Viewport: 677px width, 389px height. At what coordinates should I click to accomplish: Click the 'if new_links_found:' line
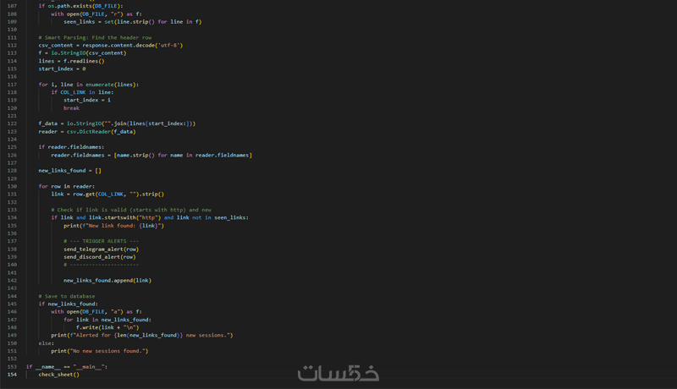pyautogui.click(x=69, y=304)
